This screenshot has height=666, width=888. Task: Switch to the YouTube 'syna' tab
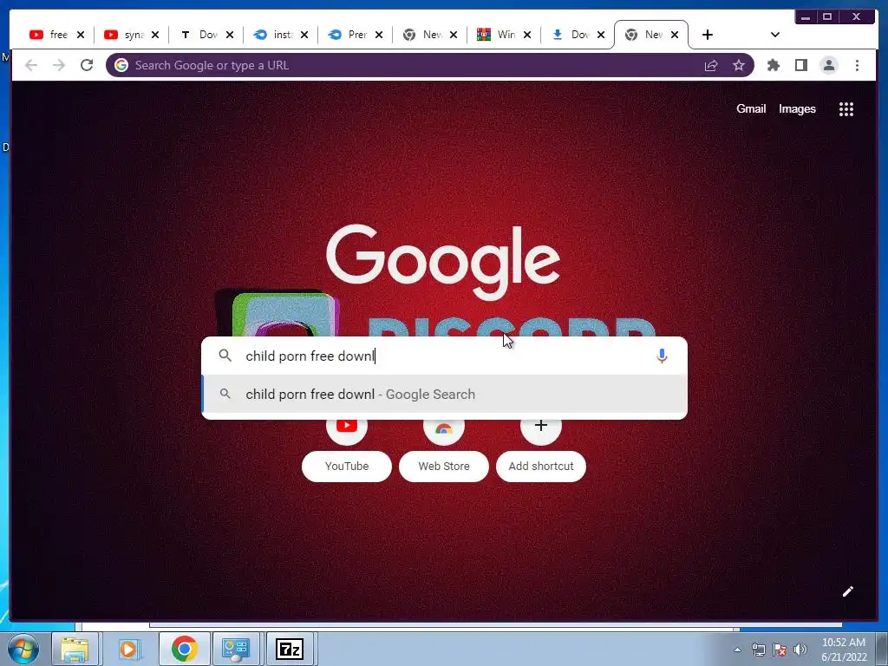pos(125,35)
